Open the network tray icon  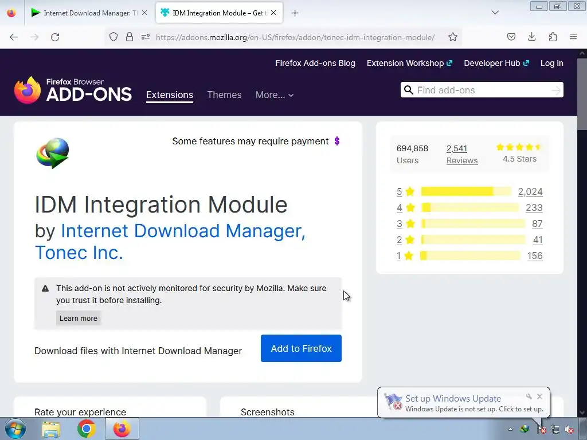pos(555,429)
